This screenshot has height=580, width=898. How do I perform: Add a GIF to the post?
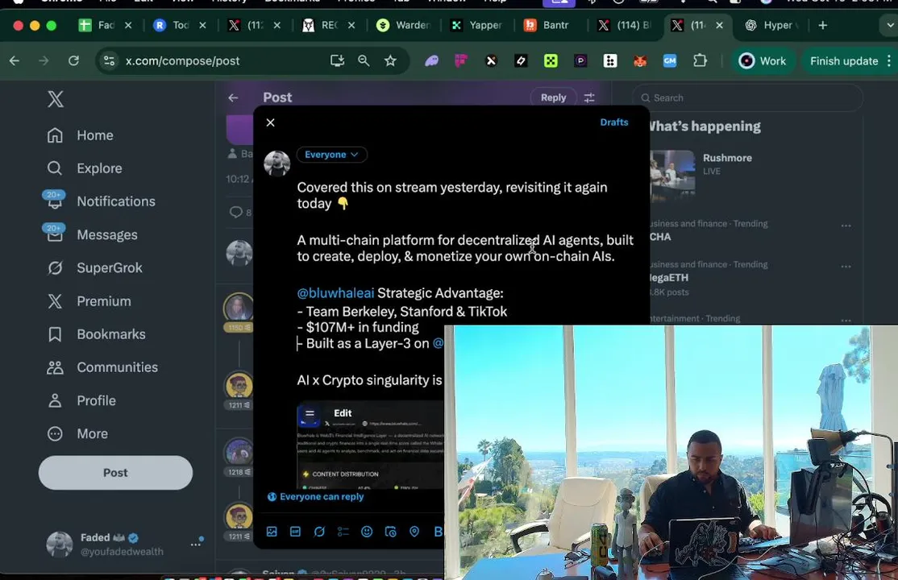tap(295, 532)
